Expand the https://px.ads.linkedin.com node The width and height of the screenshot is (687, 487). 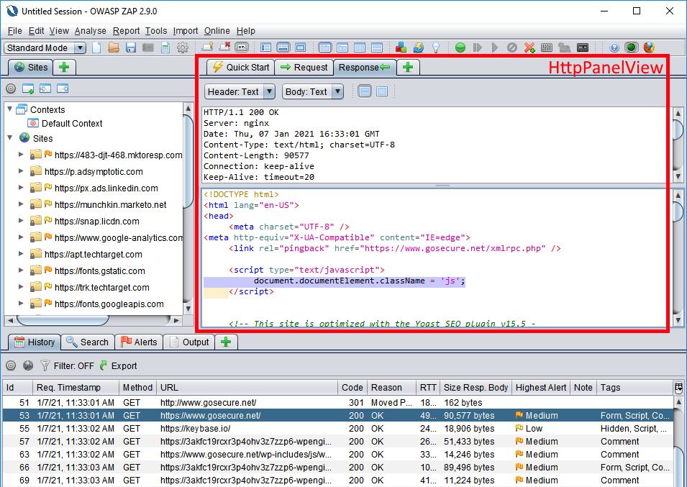21,188
